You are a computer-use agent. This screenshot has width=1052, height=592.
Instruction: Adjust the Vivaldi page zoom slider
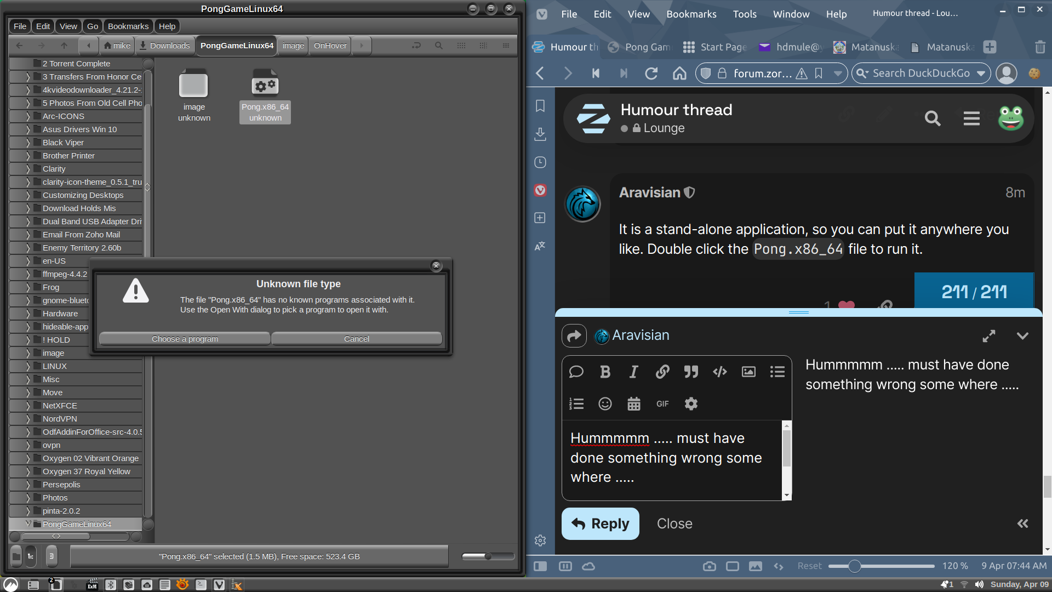tap(881, 566)
